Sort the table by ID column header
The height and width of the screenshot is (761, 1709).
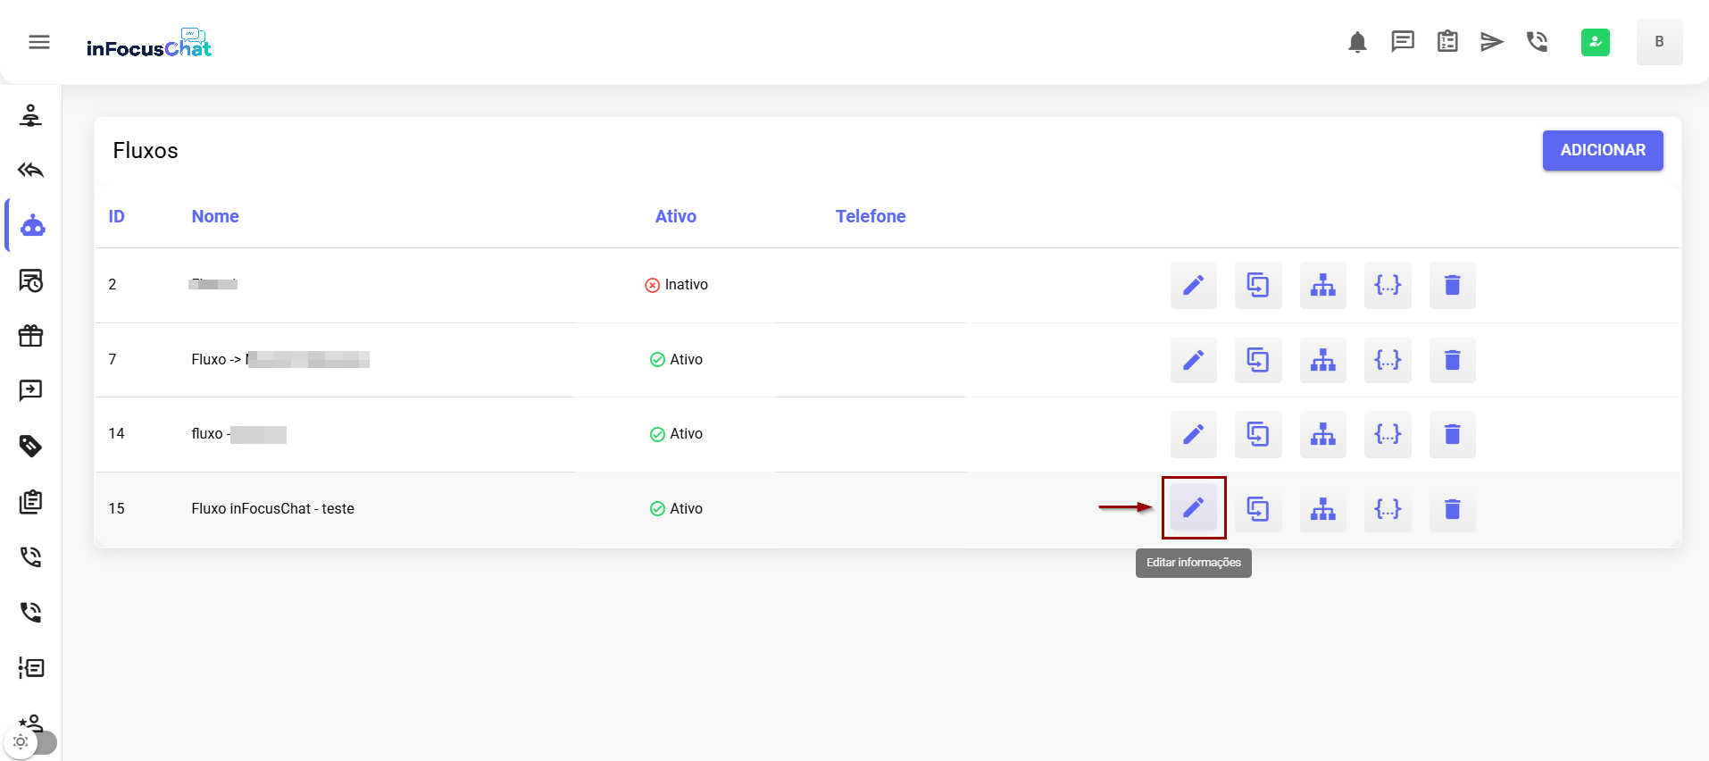[116, 216]
